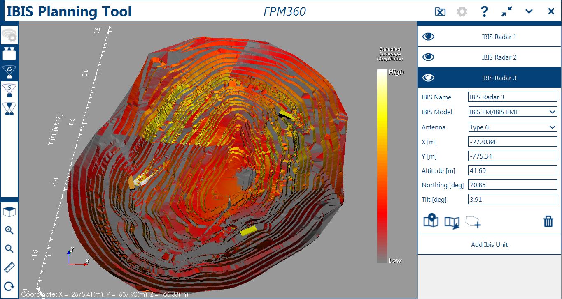Select the IBIS Radar 2 row
The width and height of the screenshot is (562, 299).
click(490, 57)
